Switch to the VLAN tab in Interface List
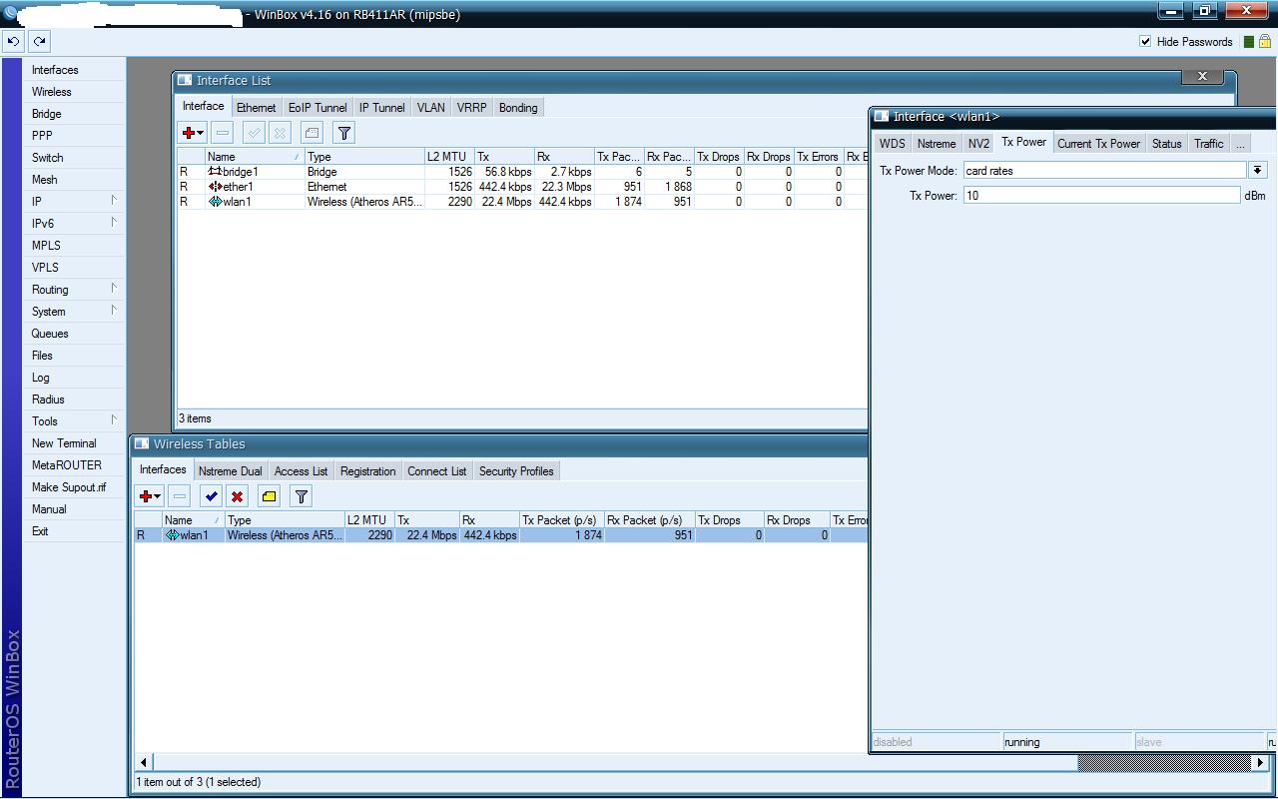This screenshot has height=799, width=1278. tap(431, 108)
